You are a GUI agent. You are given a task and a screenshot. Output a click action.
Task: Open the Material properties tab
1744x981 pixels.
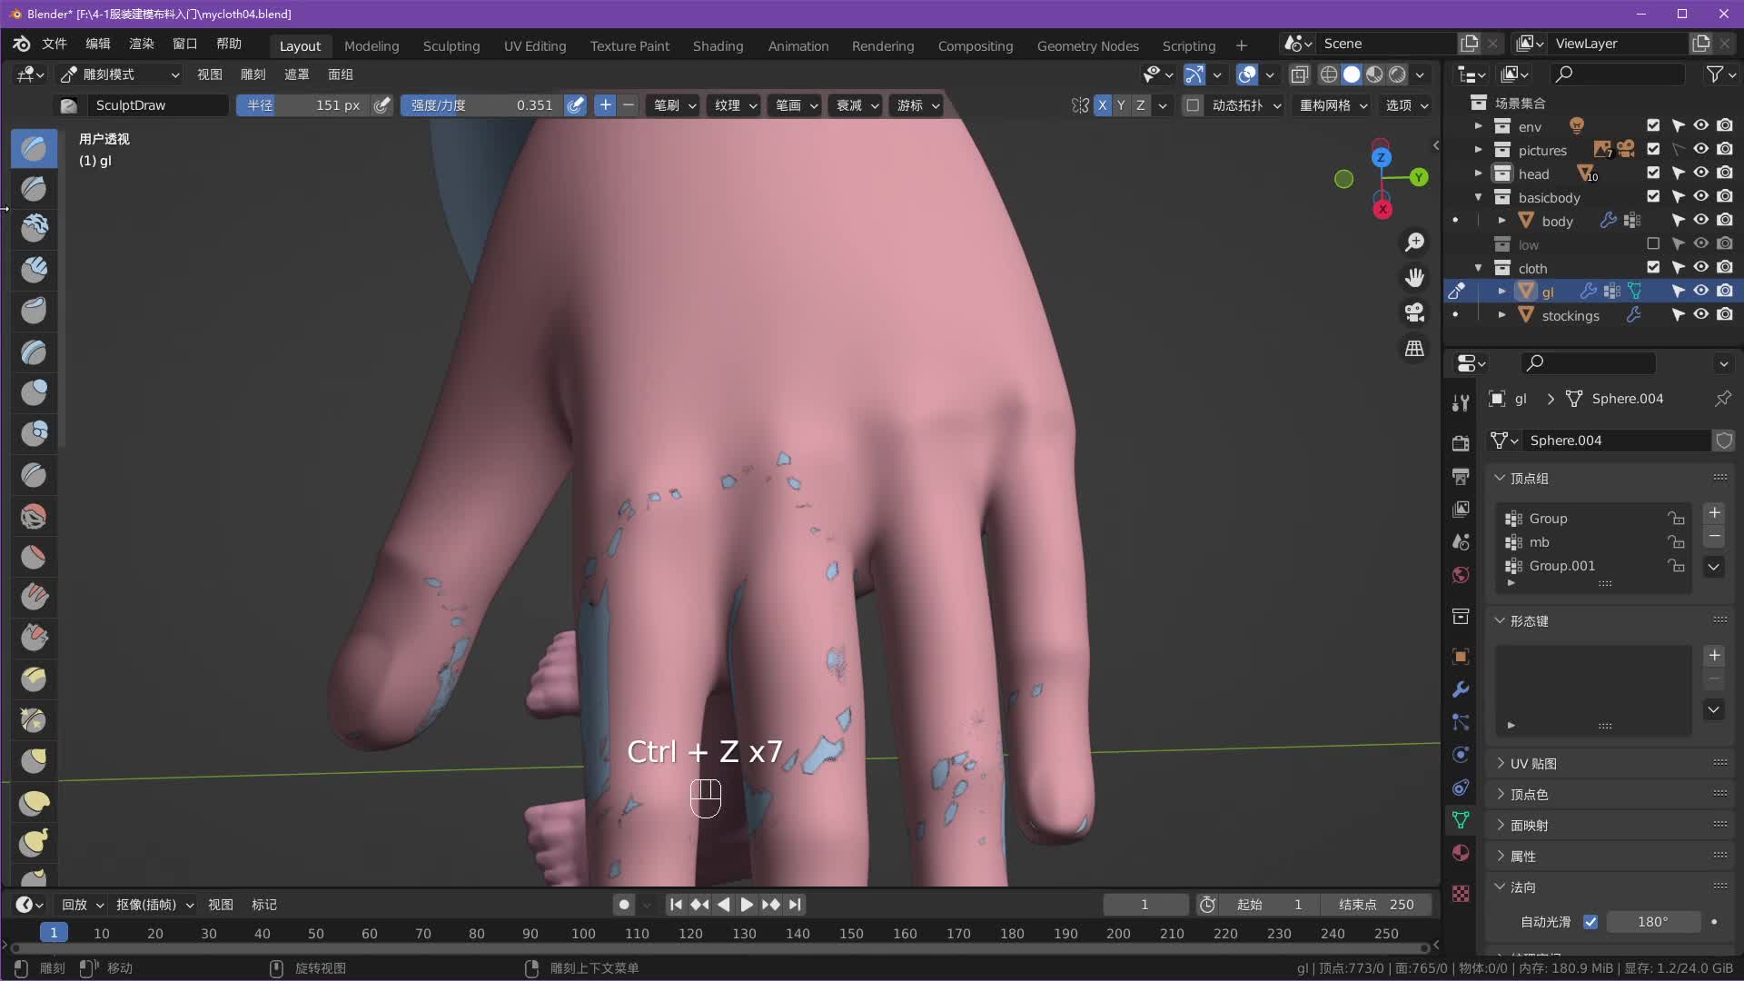tap(1461, 853)
